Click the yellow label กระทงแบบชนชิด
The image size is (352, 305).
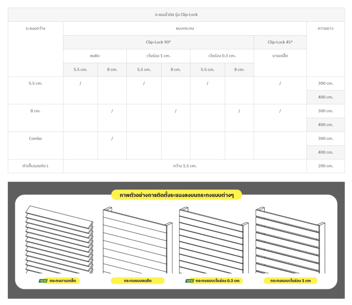[x=137, y=281]
